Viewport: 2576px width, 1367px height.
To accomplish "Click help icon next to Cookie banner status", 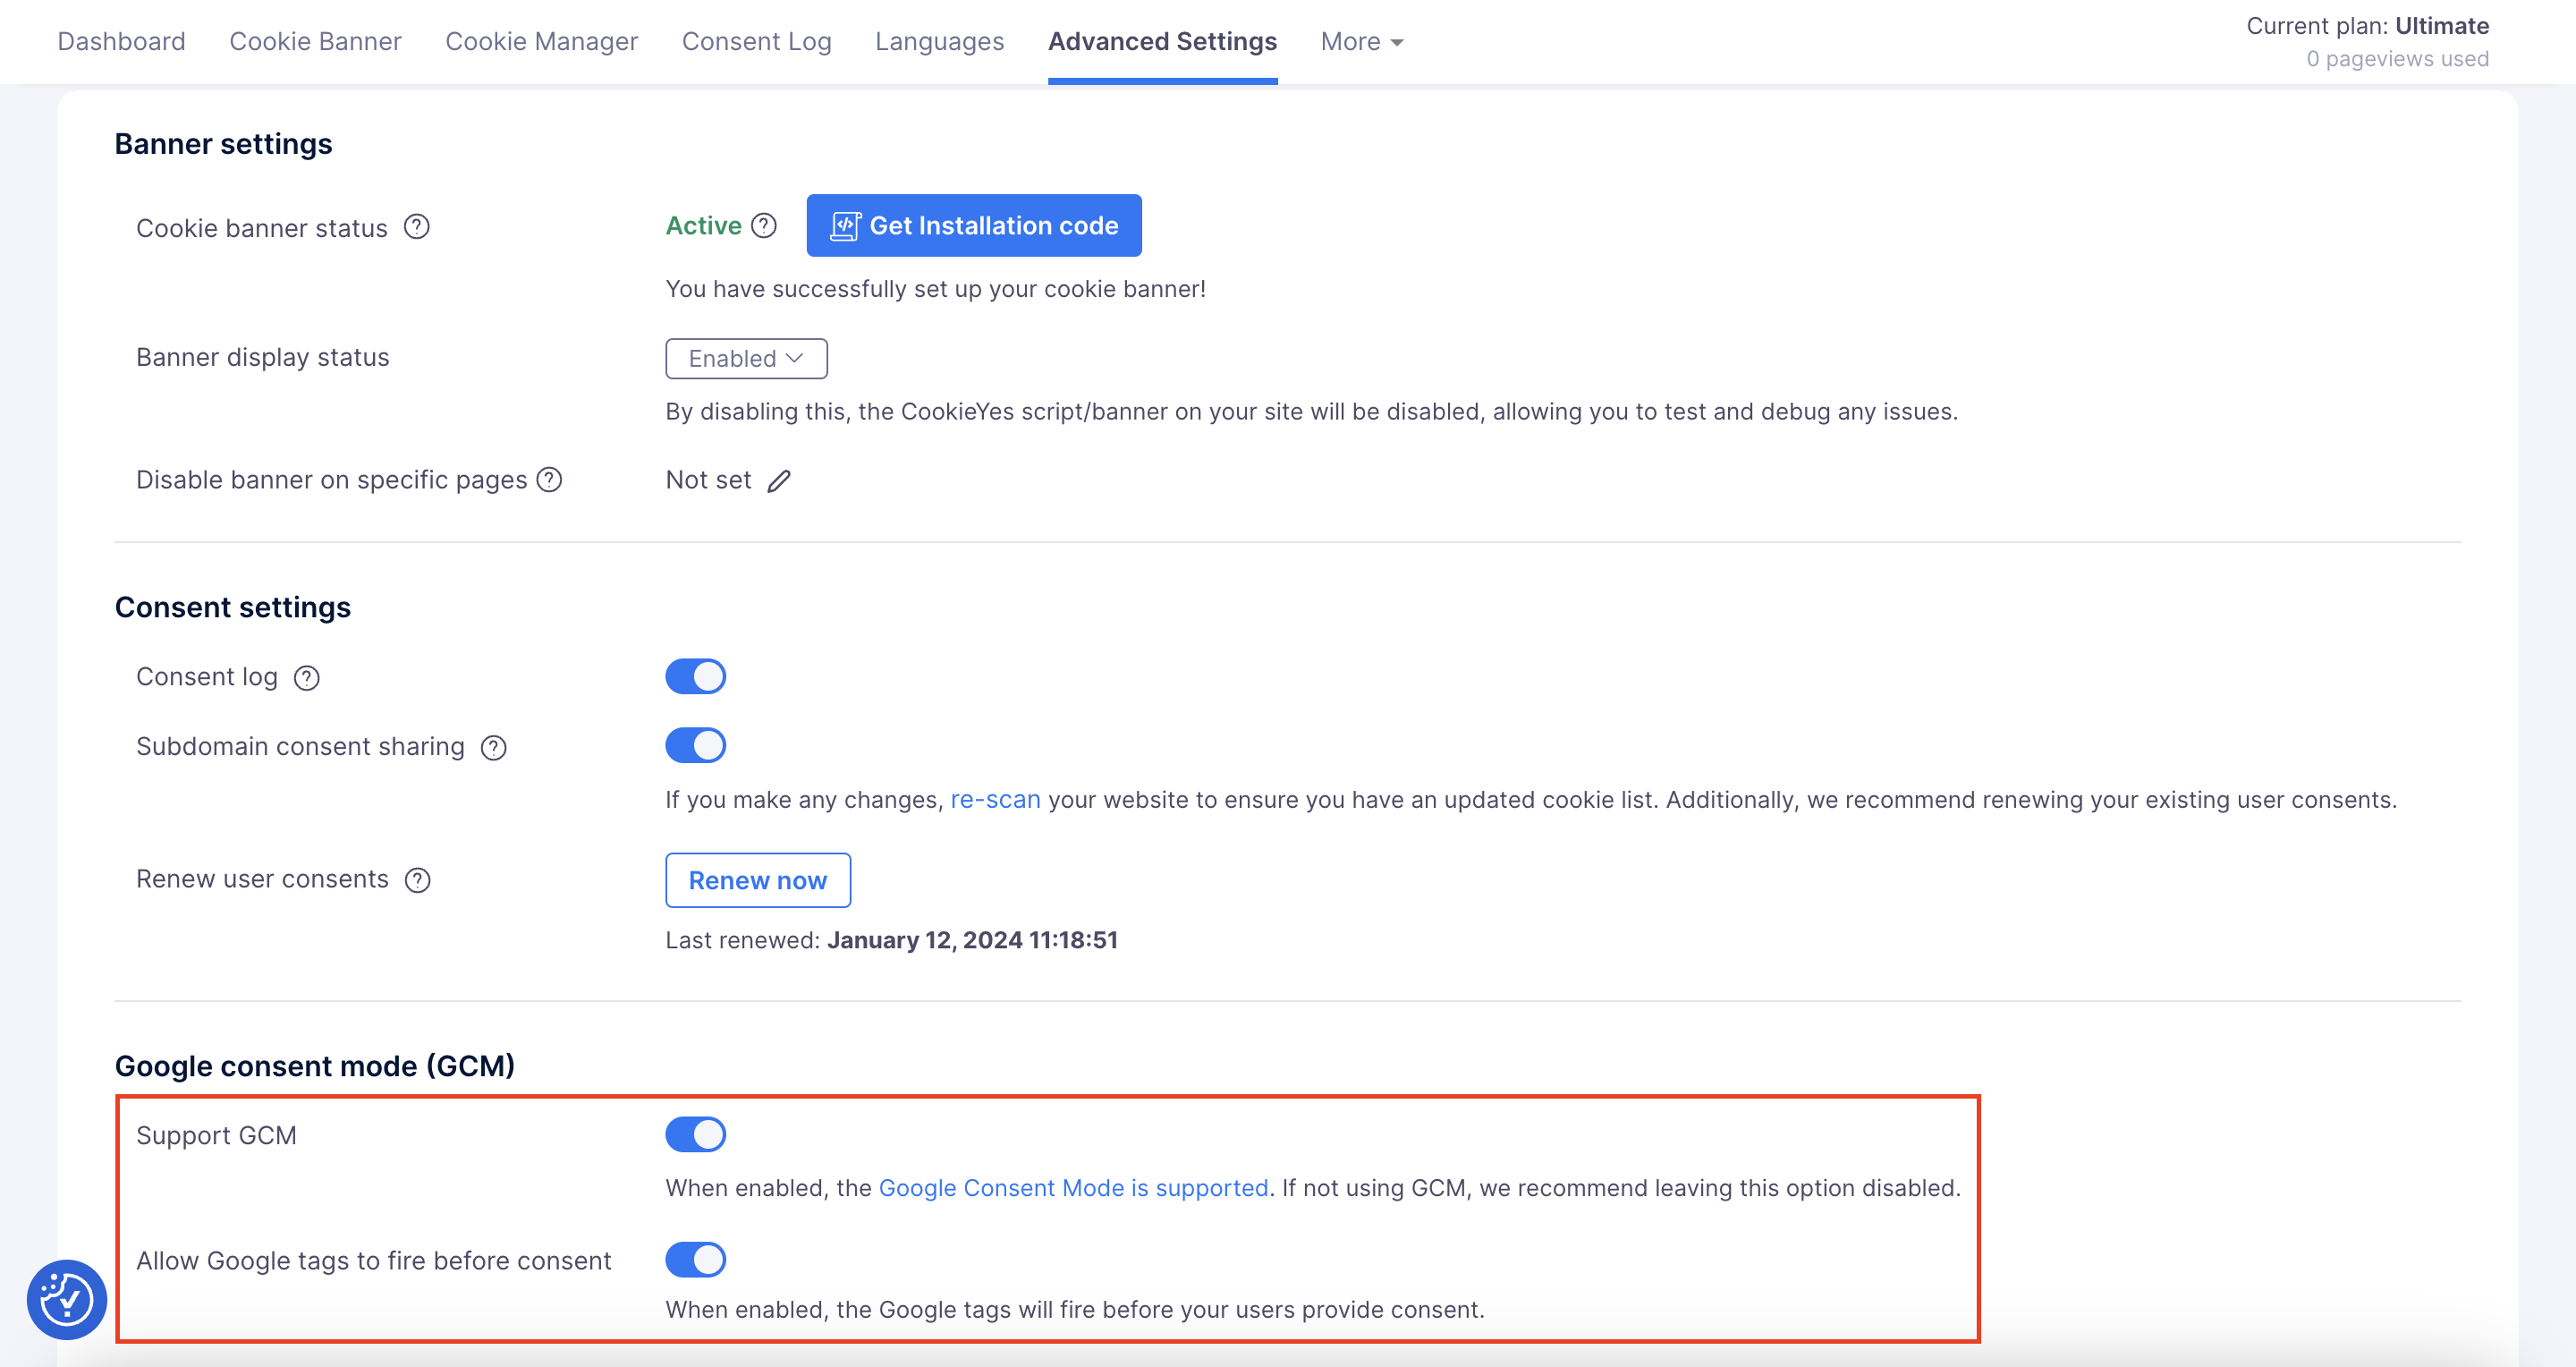I will coord(416,227).
